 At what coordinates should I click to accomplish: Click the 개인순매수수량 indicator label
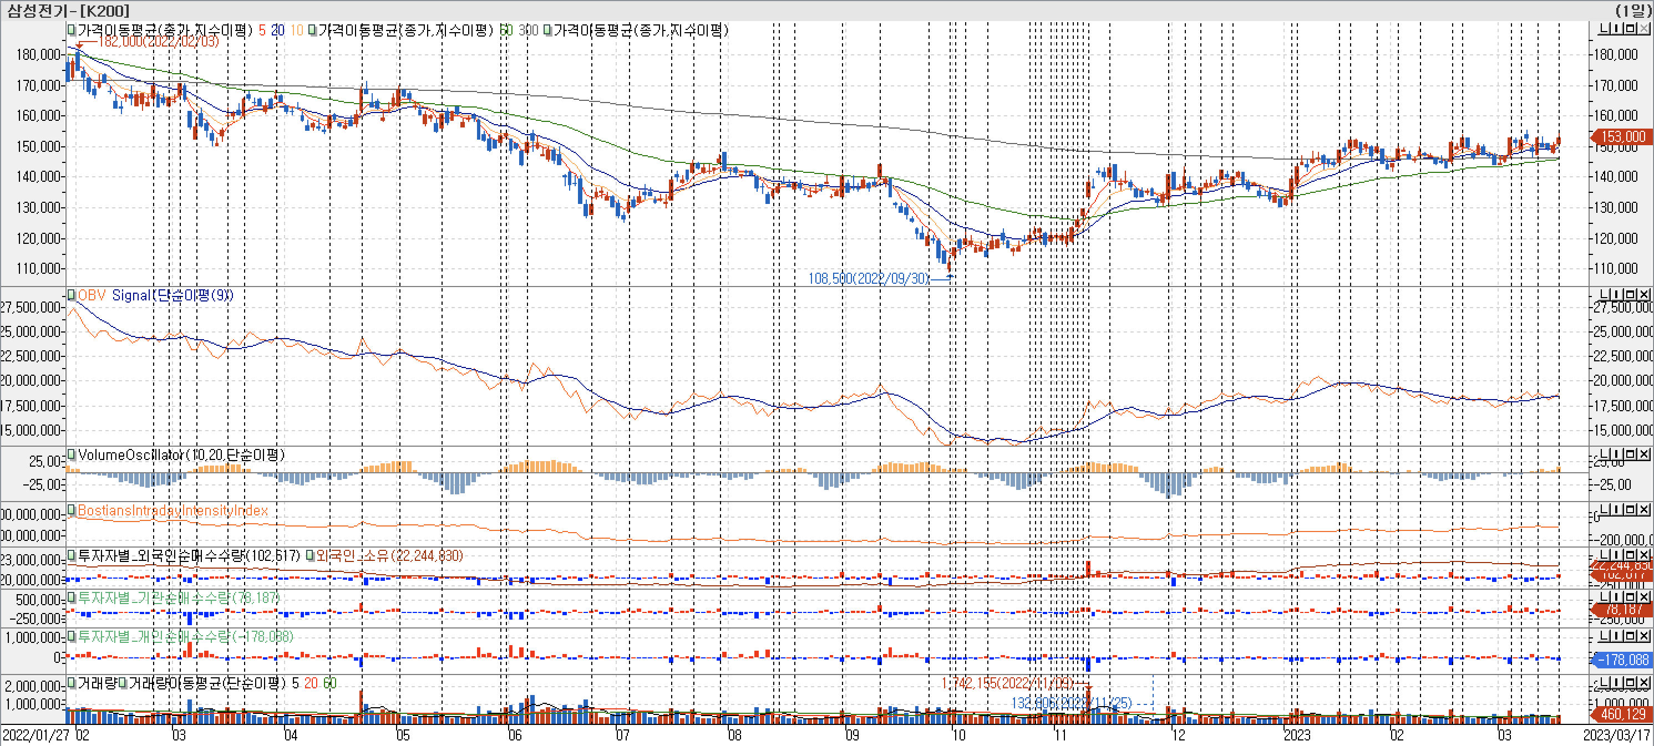[x=184, y=637]
